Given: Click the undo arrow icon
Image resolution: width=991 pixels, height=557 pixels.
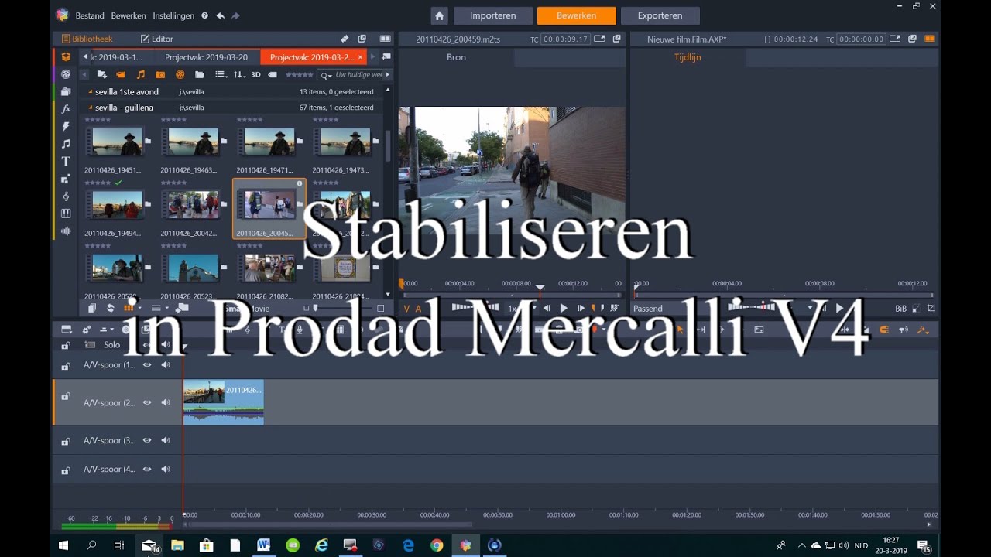Looking at the screenshot, I should pos(221,15).
